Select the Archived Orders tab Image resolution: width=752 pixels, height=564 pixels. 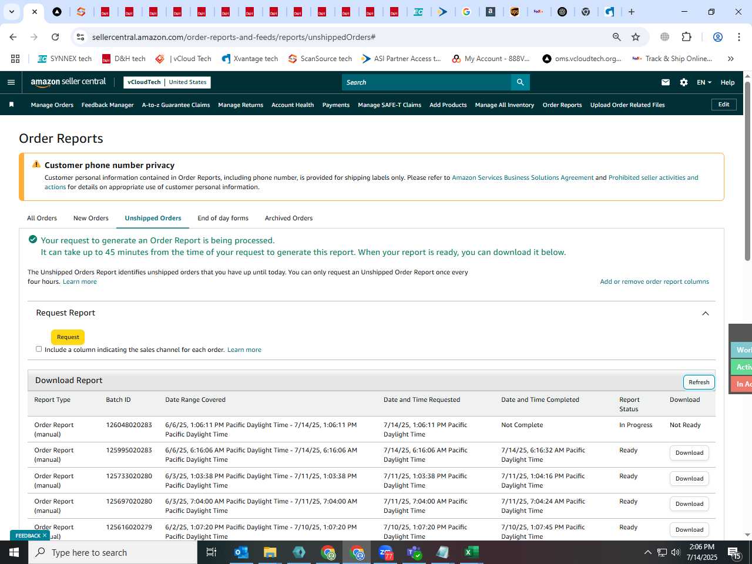click(288, 218)
